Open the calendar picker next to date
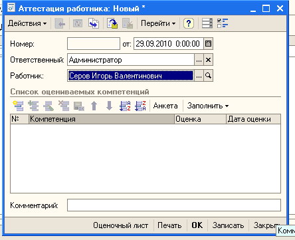Image resolution: width=295 pixels, height=240 pixels. coord(208,44)
